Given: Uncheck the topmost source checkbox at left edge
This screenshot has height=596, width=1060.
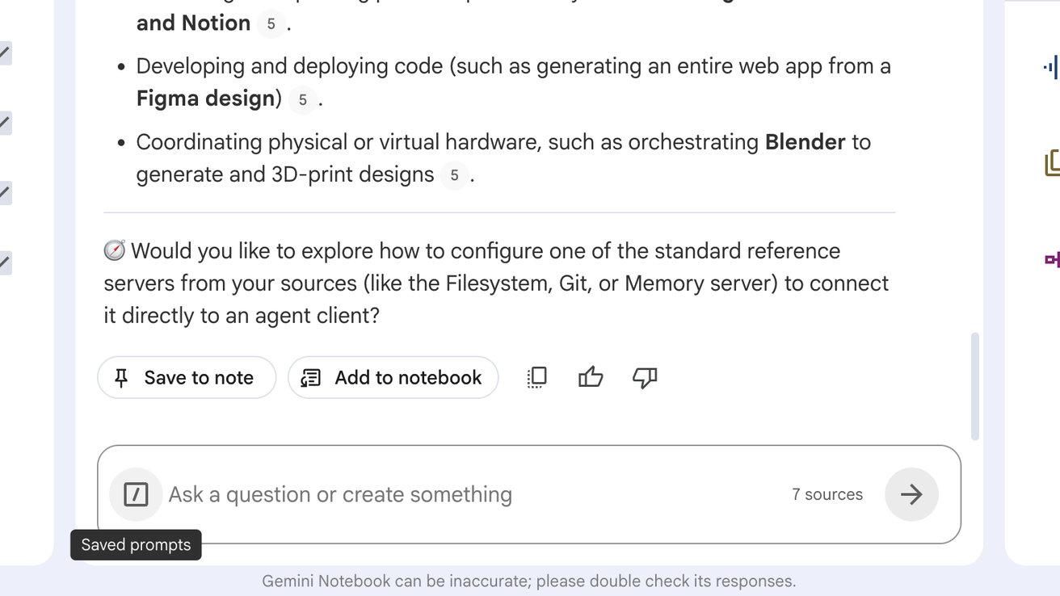Looking at the screenshot, I should [4, 53].
